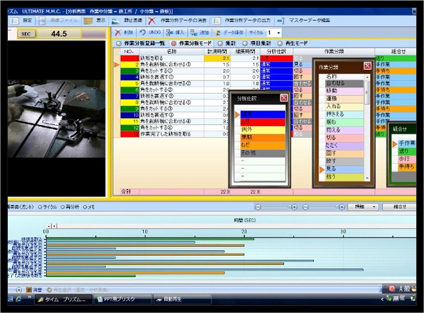This screenshot has width=424, height=313.
Task: Click the 削除 delete icon
Action: pos(118,33)
